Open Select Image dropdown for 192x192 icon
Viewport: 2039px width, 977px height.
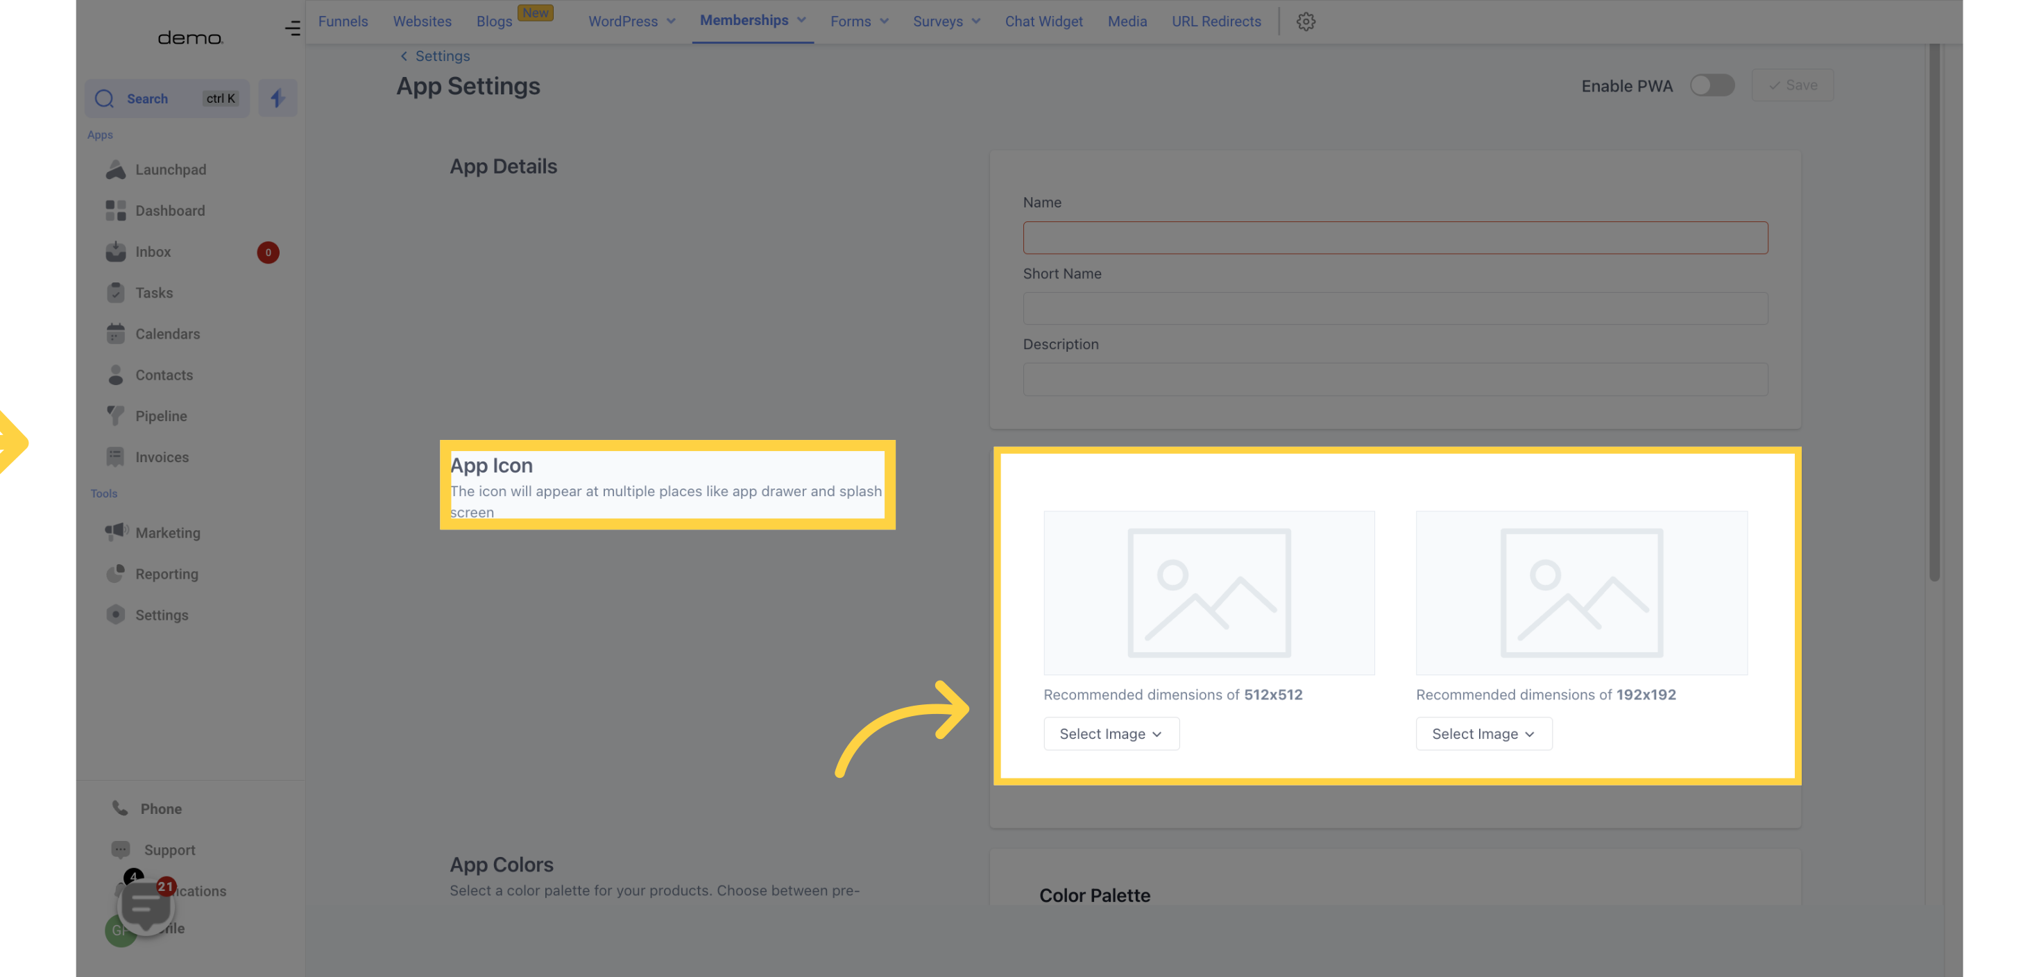point(1484,734)
